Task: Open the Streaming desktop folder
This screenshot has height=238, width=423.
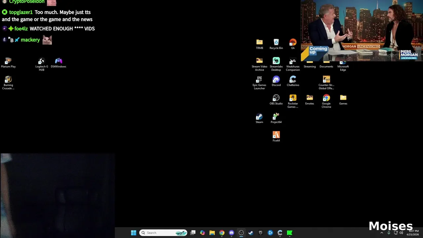Action: 310,65
